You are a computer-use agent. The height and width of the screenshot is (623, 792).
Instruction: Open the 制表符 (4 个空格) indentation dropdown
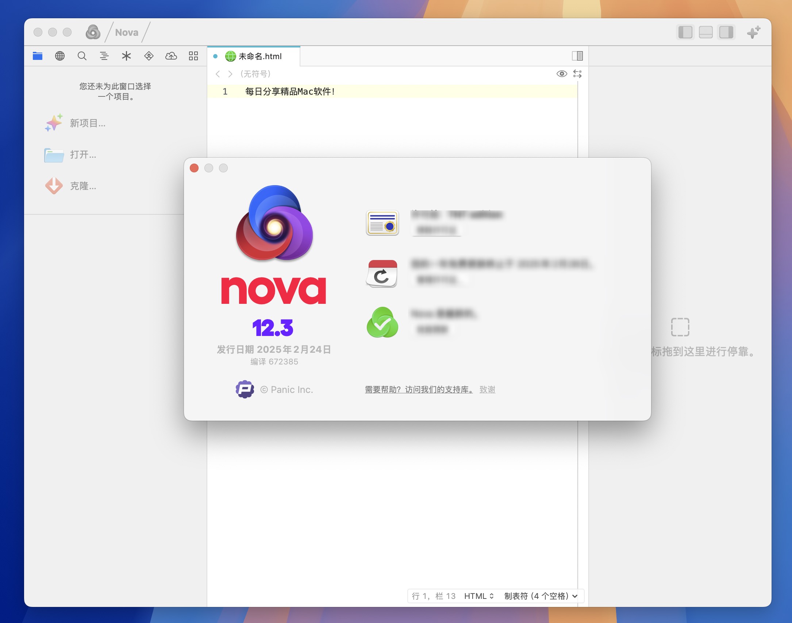541,596
